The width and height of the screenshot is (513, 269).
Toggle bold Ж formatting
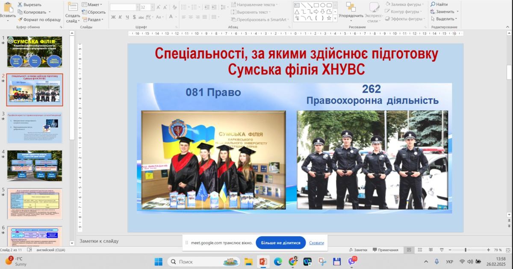point(113,18)
